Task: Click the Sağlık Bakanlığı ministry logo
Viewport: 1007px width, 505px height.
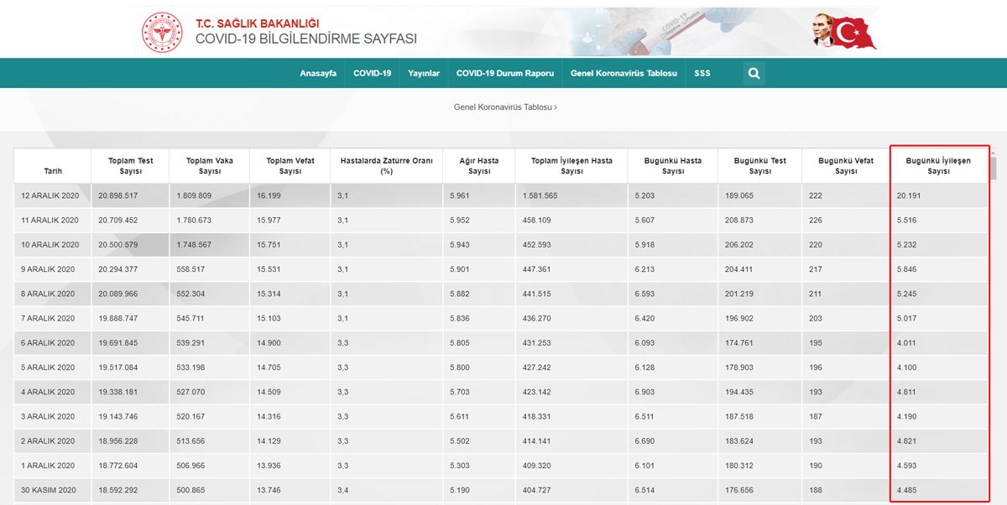Action: click(162, 33)
